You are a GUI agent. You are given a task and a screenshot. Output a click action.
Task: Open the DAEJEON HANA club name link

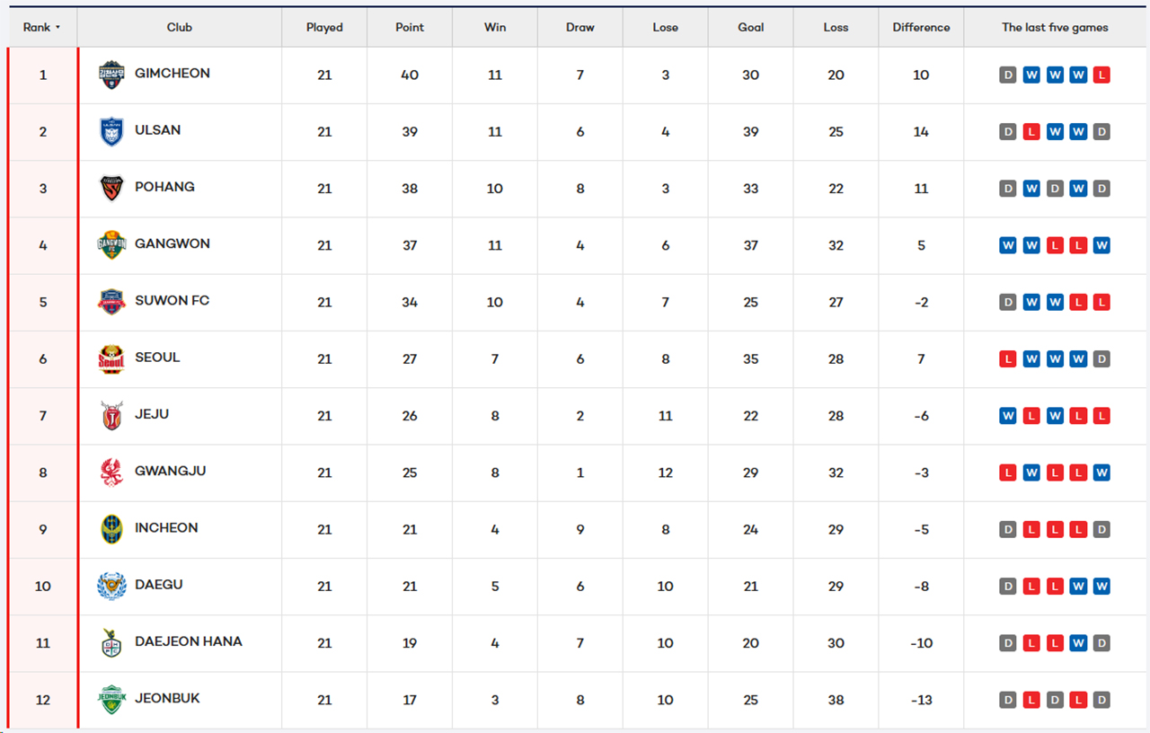click(x=189, y=641)
